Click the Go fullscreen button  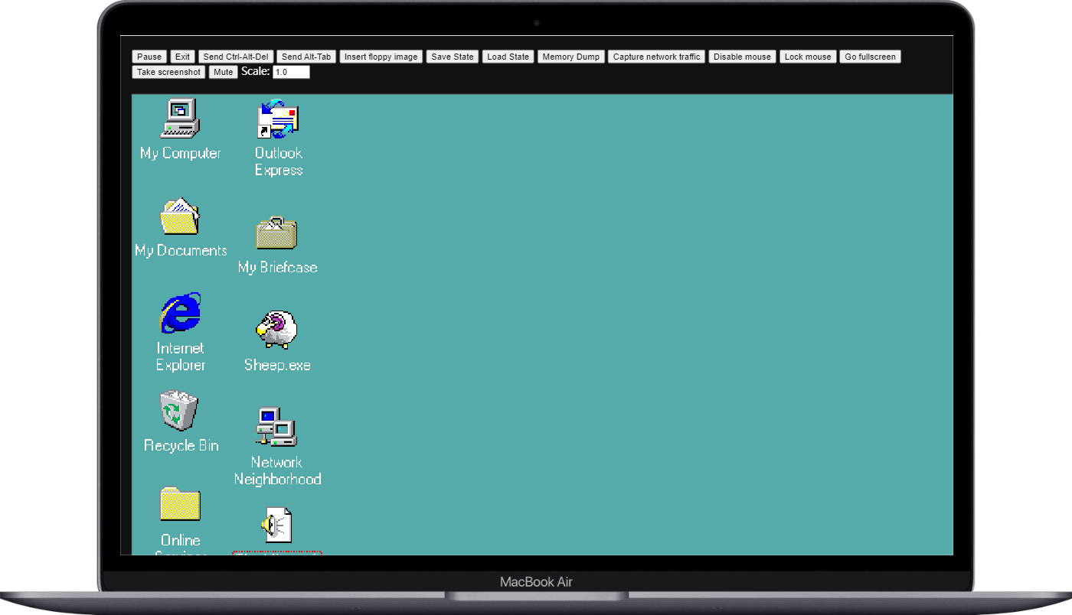pos(871,57)
